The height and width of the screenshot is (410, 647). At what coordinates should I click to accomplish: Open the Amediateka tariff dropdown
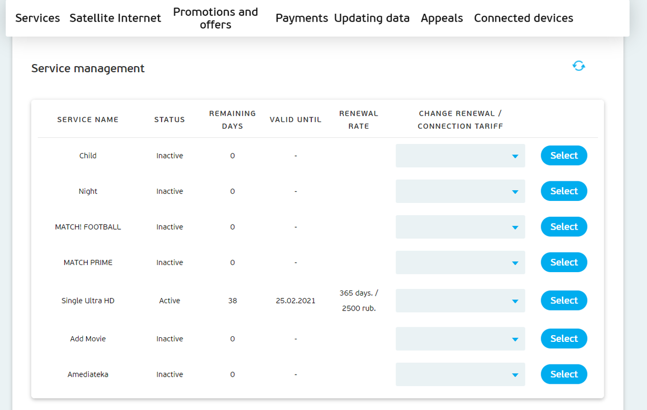pyautogui.click(x=460, y=375)
